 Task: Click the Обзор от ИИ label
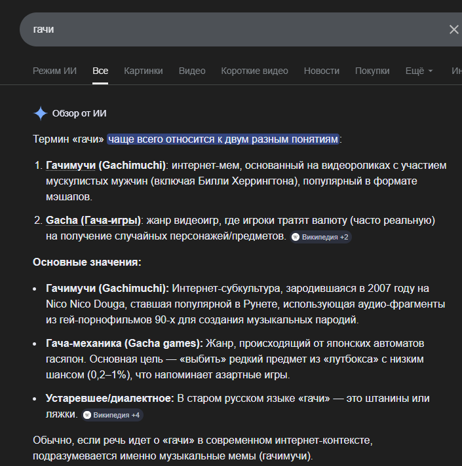pos(79,114)
